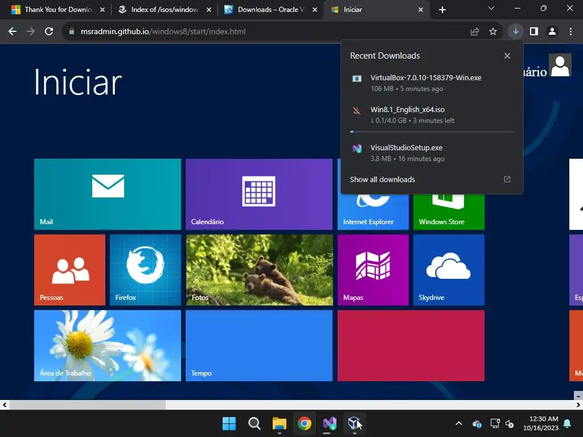Open the Internet Explorer tile
The height and width of the screenshot is (437, 583).
point(373,212)
